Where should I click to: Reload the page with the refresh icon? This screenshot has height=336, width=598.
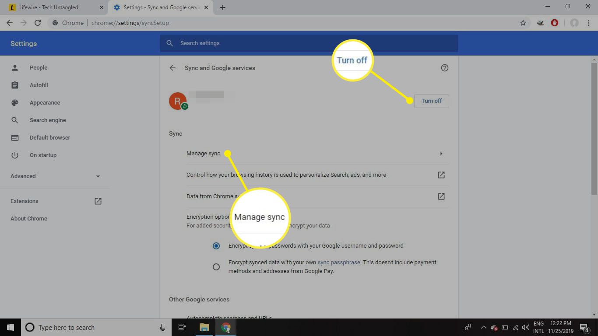[x=38, y=23]
